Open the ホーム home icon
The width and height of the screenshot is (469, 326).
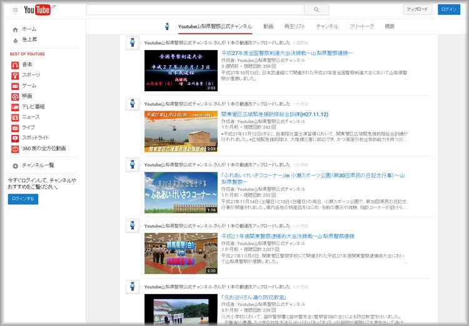click(x=15, y=29)
